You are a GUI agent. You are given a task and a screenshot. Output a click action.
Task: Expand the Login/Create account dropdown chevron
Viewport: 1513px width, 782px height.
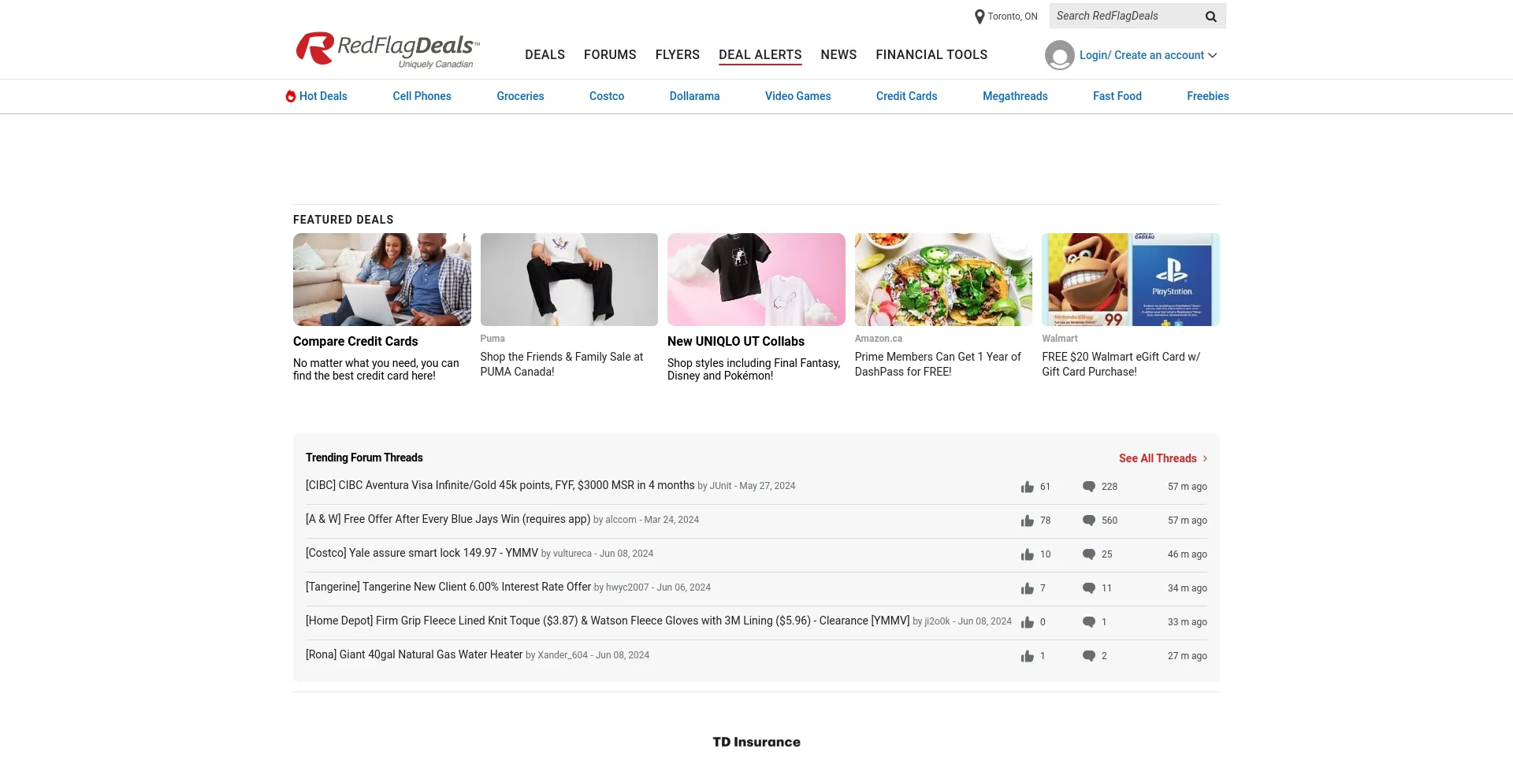click(x=1213, y=55)
